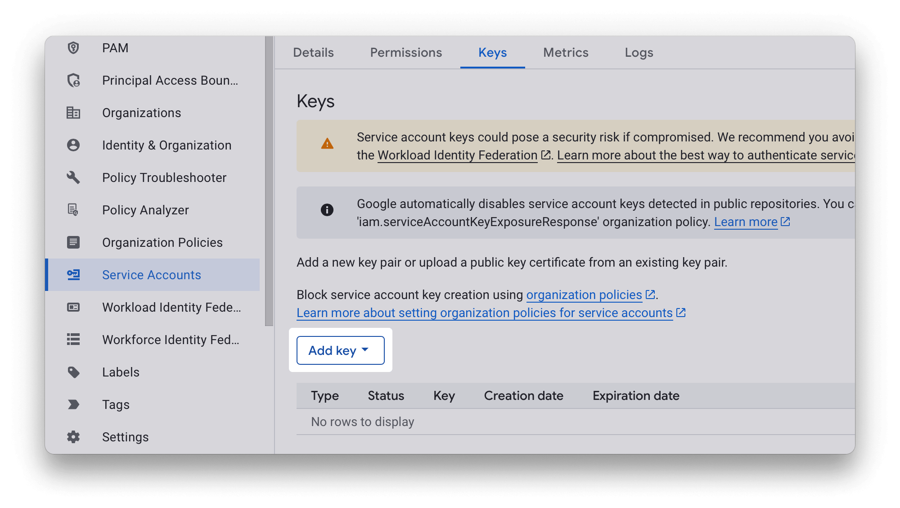Screen dimensions: 900x508
Task: Click the sidebar vertical scrollbar
Action: point(269,180)
